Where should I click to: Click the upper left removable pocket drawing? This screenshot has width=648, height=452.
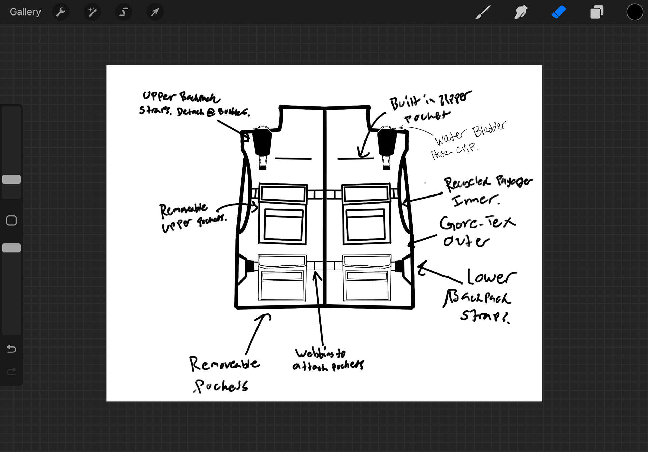click(283, 214)
